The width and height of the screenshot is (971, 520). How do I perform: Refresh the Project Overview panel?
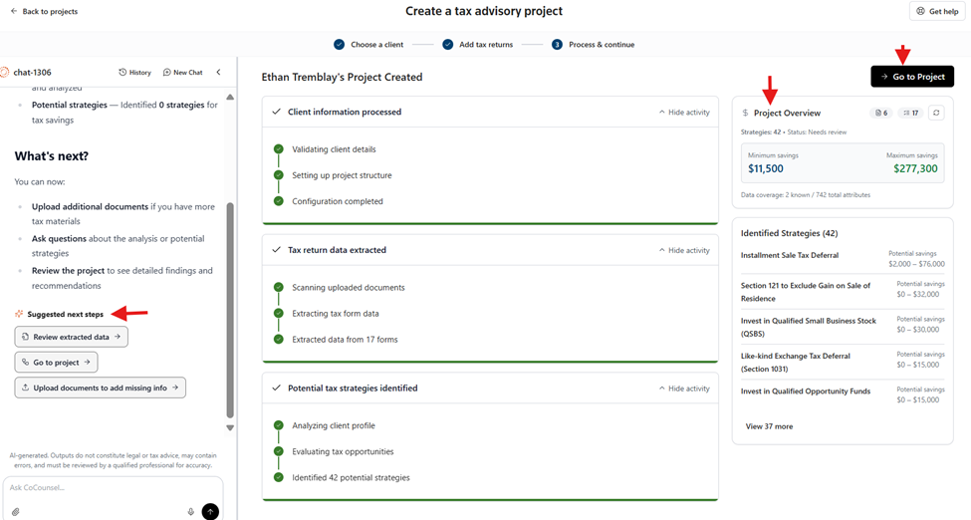[936, 114]
